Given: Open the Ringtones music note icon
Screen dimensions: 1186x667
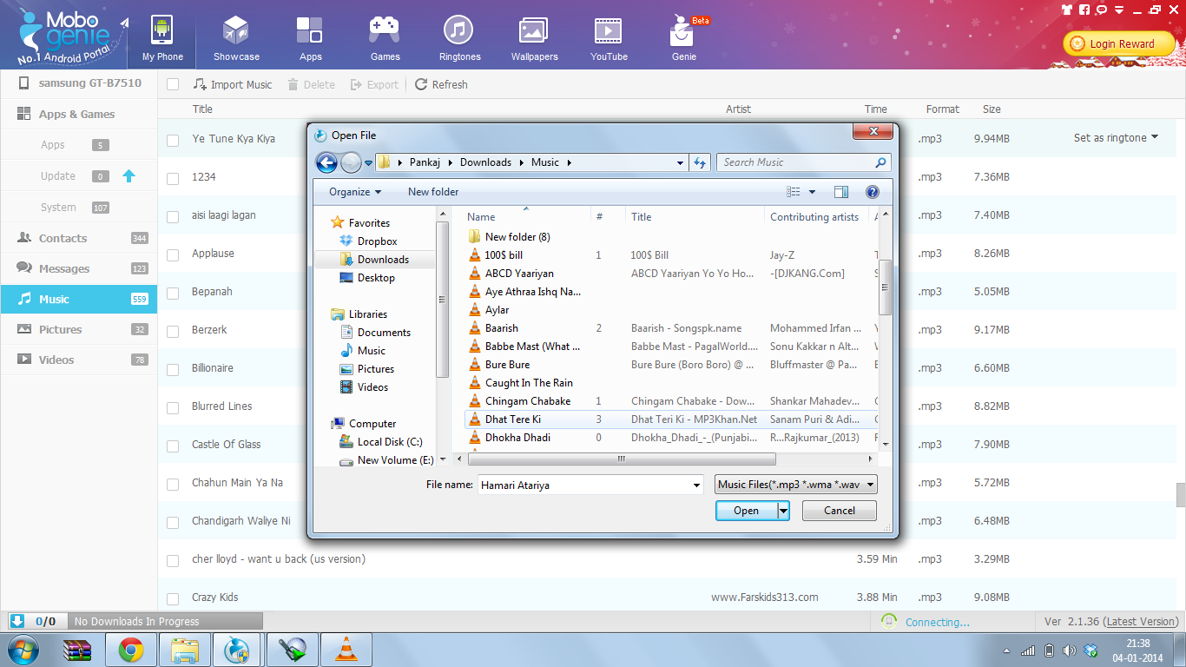Looking at the screenshot, I should click(458, 31).
